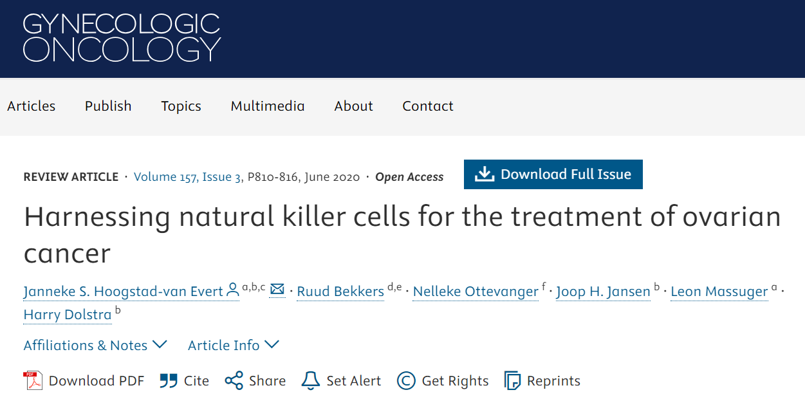Open the Multimedia menu
805x399 pixels.
268,106
